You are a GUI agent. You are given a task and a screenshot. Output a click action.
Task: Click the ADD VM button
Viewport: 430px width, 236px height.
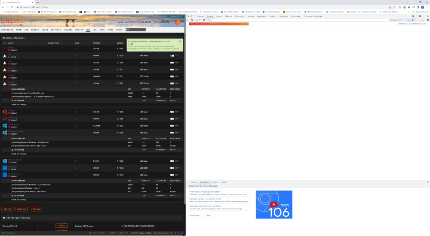[7, 209]
